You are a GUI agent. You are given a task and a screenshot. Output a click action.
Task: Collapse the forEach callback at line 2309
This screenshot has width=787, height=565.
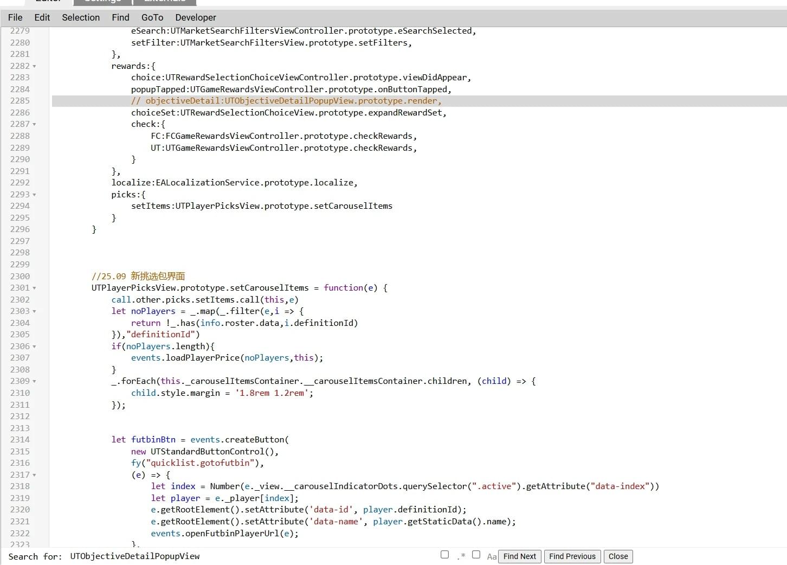click(34, 381)
